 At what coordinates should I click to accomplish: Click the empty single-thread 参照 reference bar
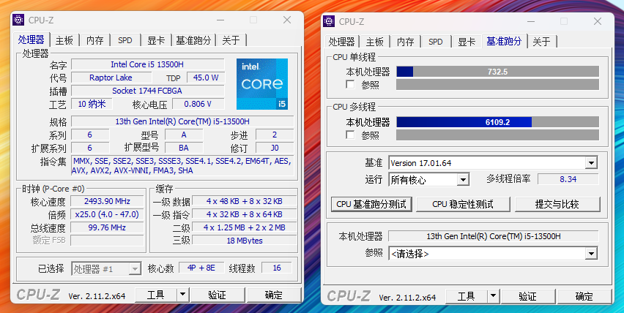click(x=497, y=85)
